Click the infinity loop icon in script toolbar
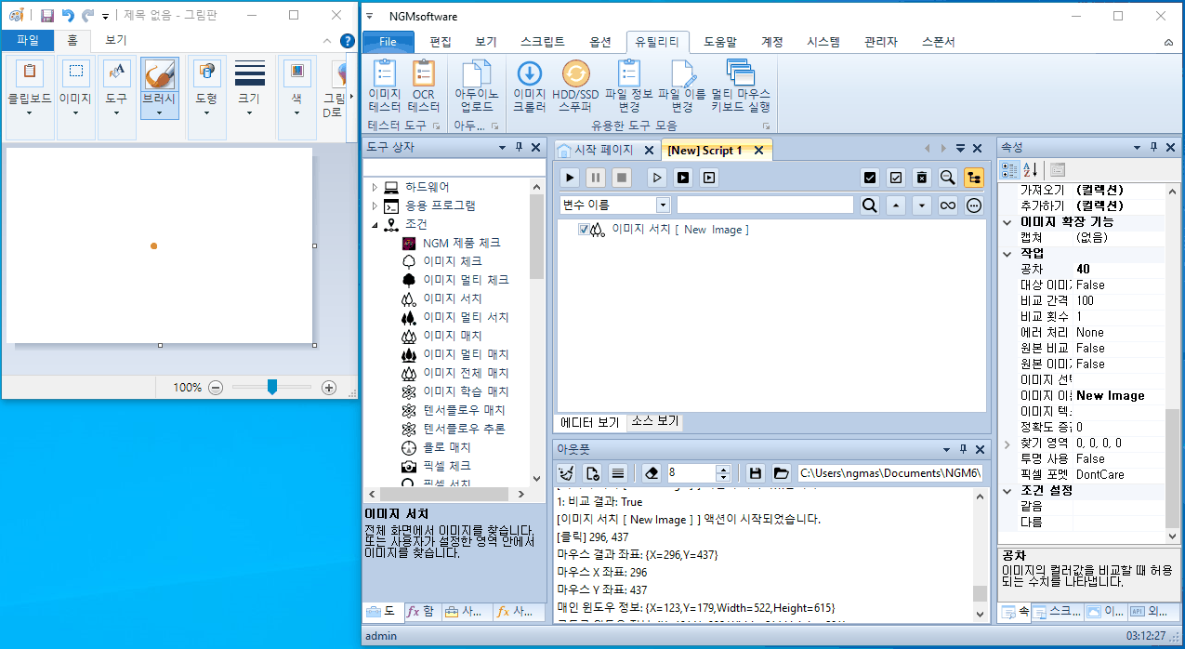Image resolution: width=1185 pixels, height=649 pixels. coord(948,205)
